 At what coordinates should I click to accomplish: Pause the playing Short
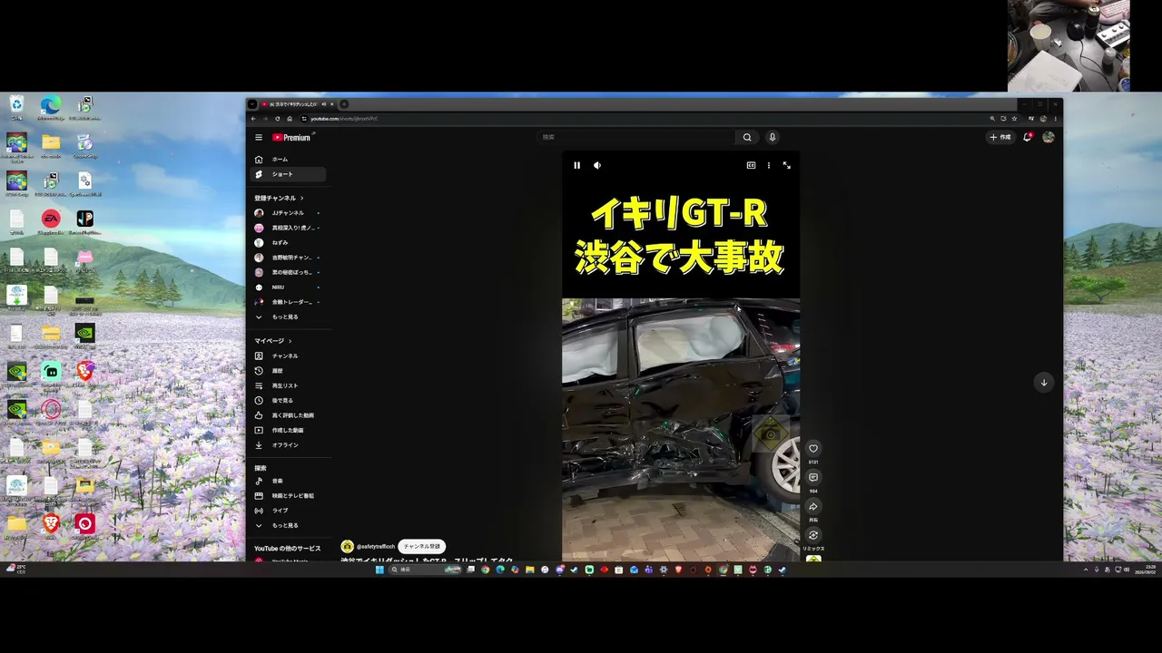pyautogui.click(x=576, y=165)
